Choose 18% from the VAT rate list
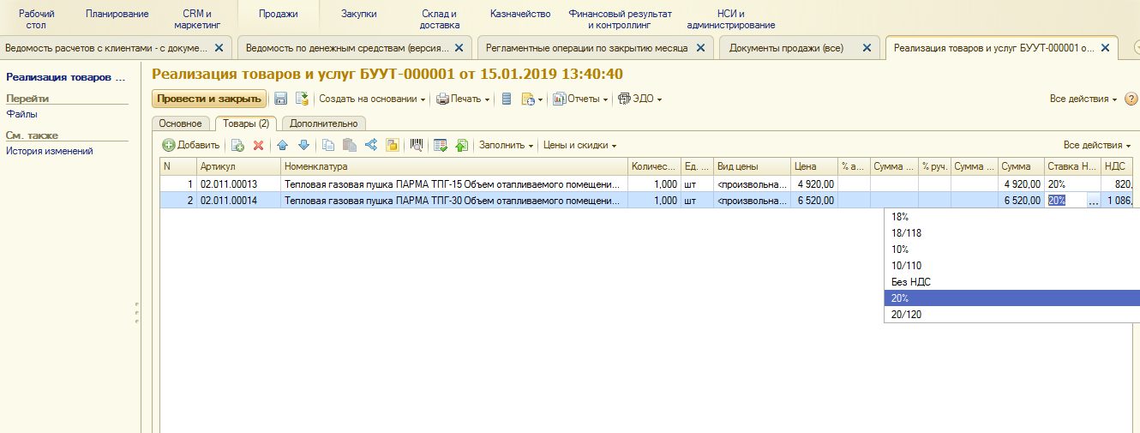The width and height of the screenshot is (1140, 433). pyautogui.click(x=1011, y=217)
